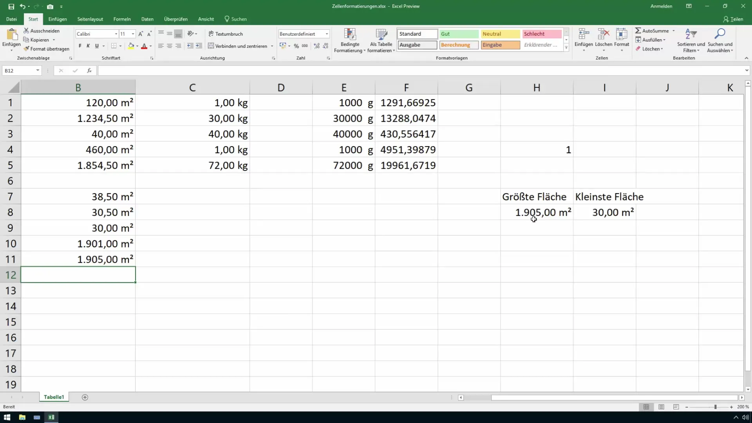Toggle bold formatting F button

tap(80, 46)
